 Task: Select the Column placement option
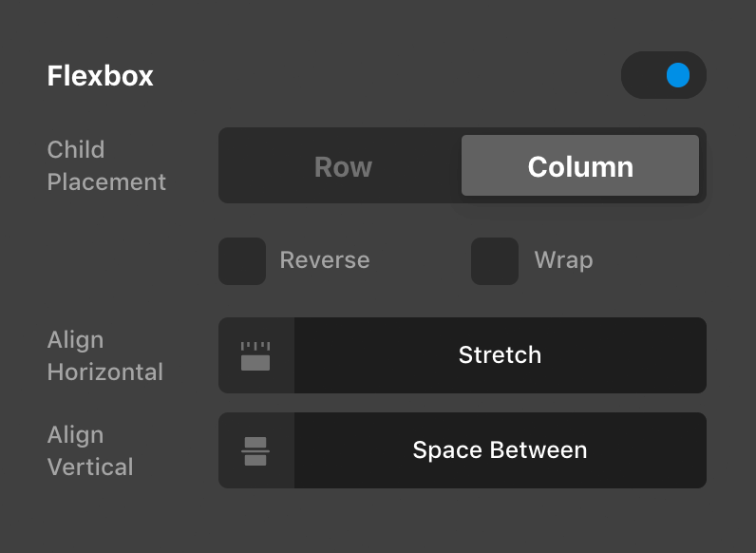tap(580, 166)
